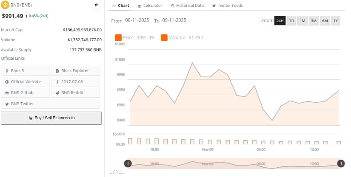
Task: Open the BNB Github page
Action: coord(25,93)
